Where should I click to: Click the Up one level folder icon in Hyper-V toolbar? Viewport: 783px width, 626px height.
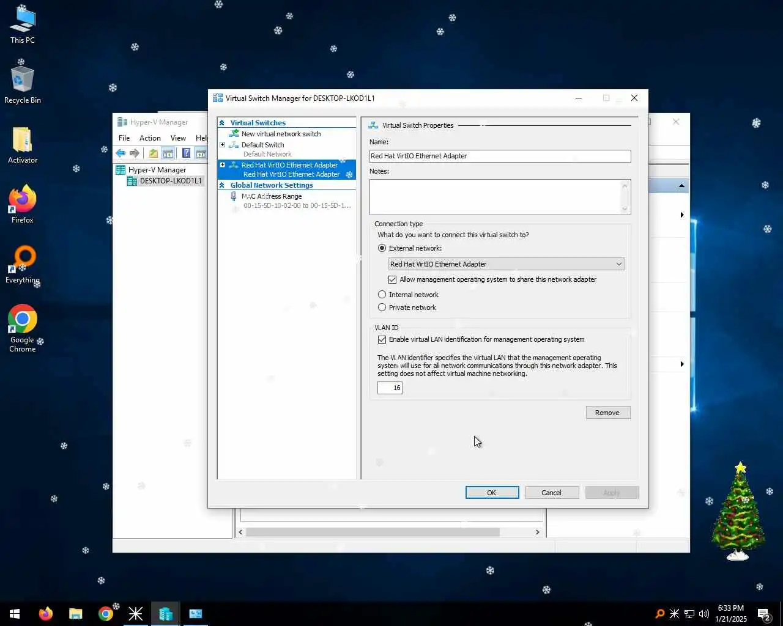tap(154, 153)
